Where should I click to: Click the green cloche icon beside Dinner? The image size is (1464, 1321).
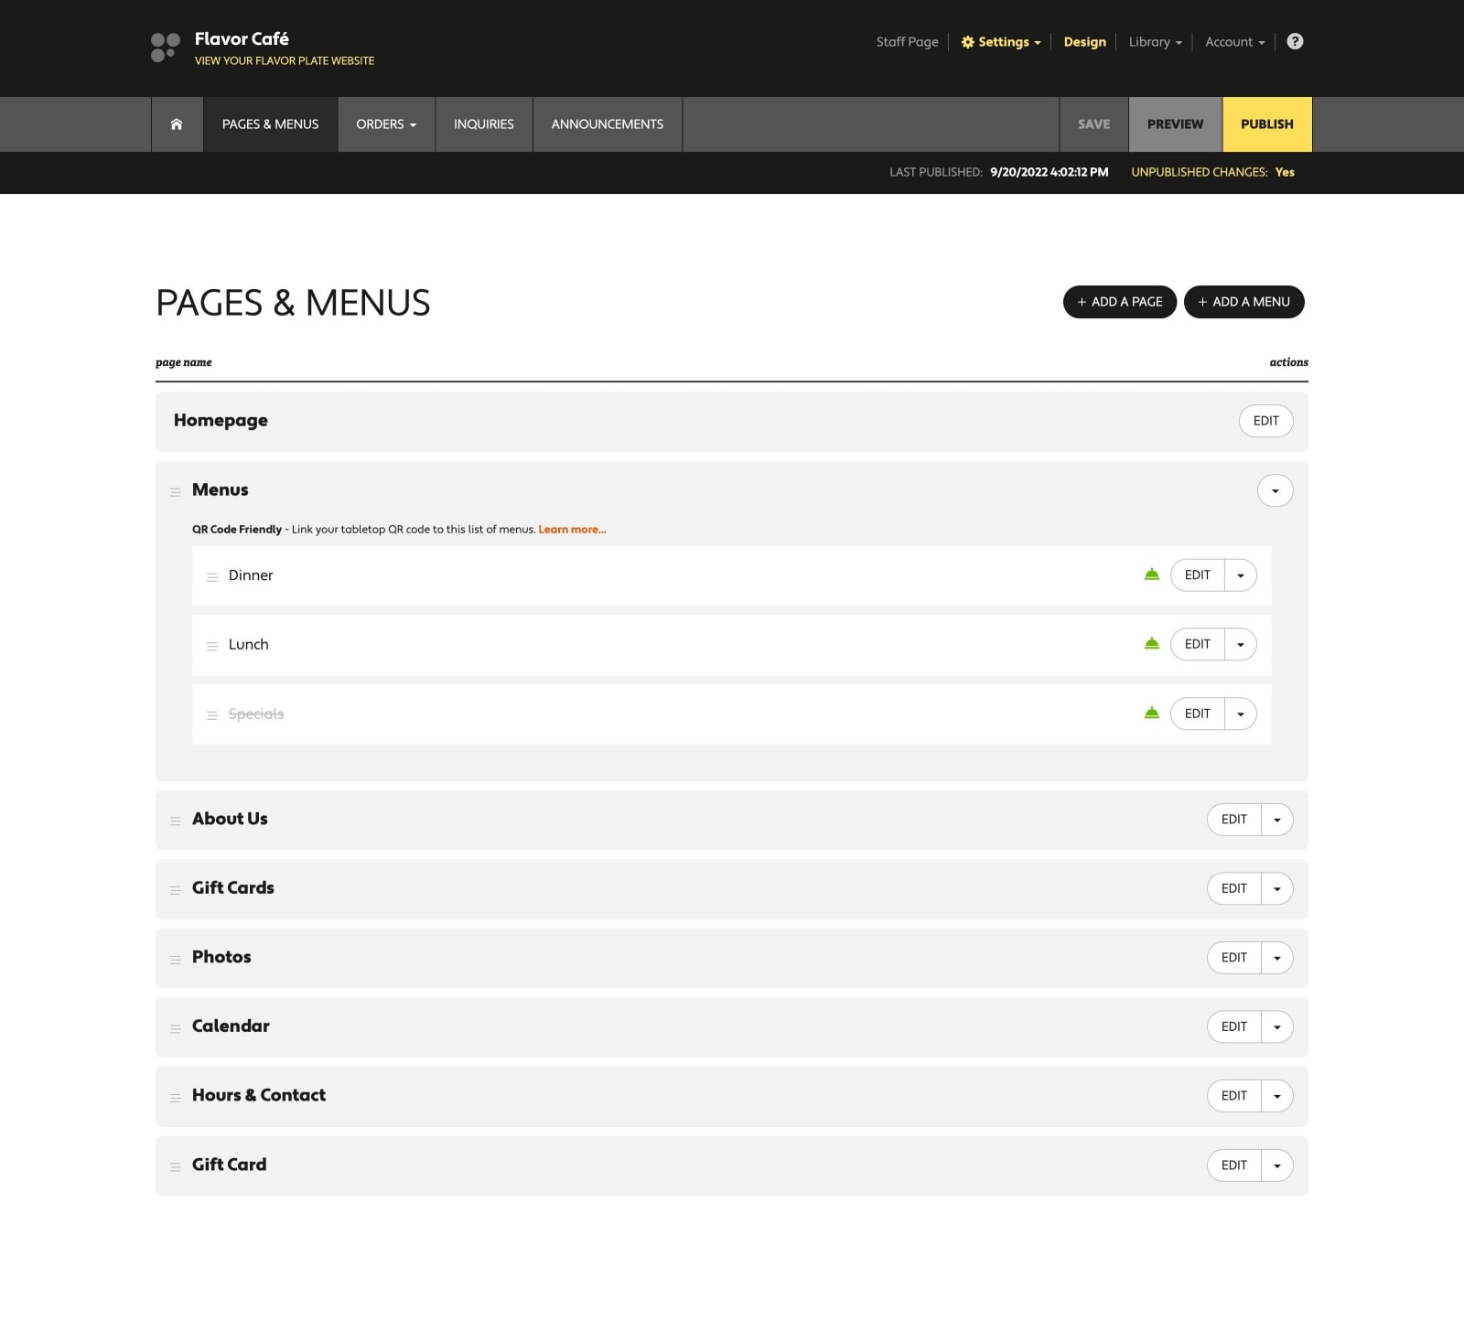(1151, 575)
